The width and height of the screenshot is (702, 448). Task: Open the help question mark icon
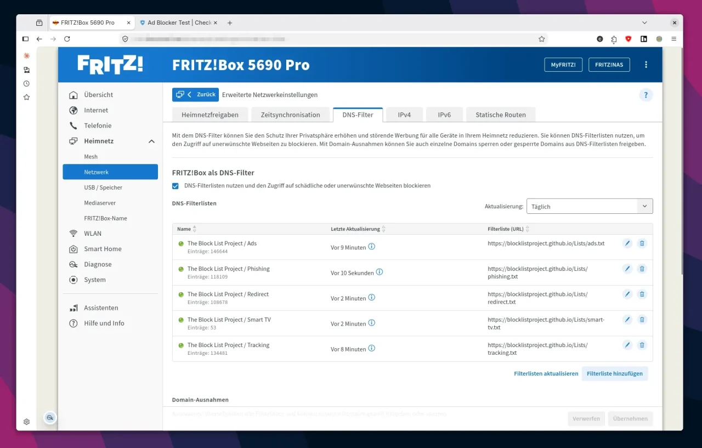[x=646, y=95]
